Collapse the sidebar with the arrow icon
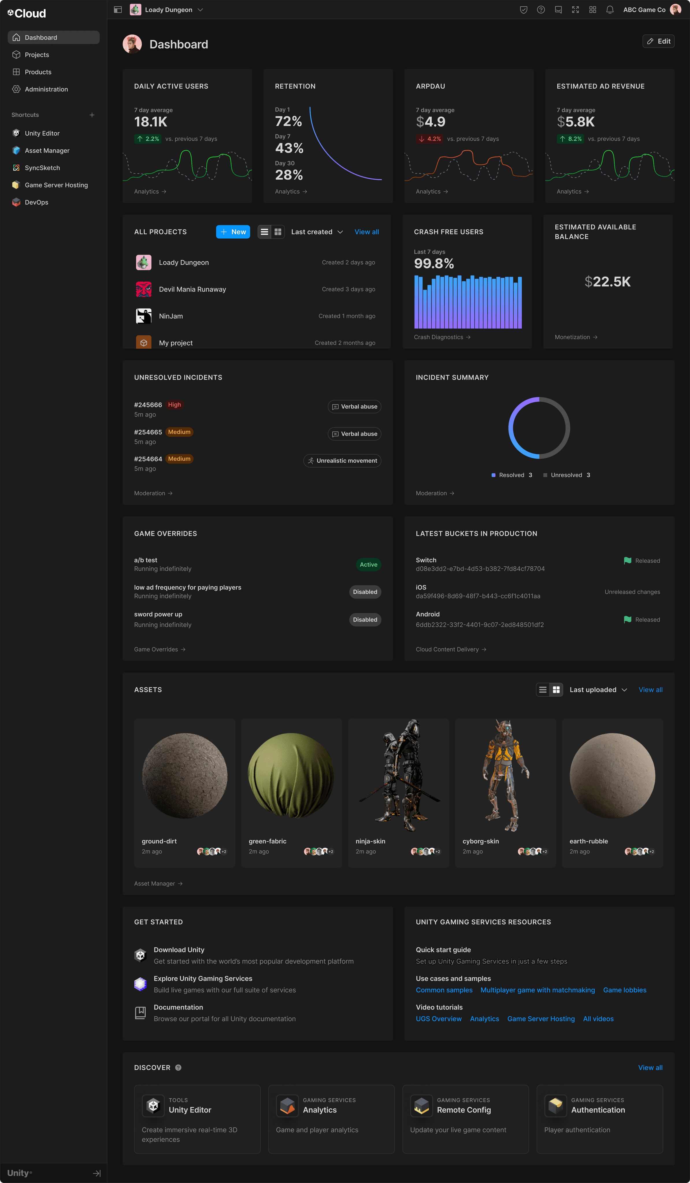This screenshot has width=690, height=1183. click(97, 1173)
